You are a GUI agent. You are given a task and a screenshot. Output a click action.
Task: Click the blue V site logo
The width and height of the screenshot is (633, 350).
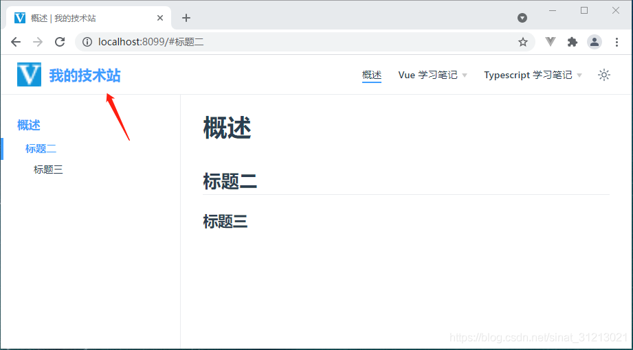[30, 75]
